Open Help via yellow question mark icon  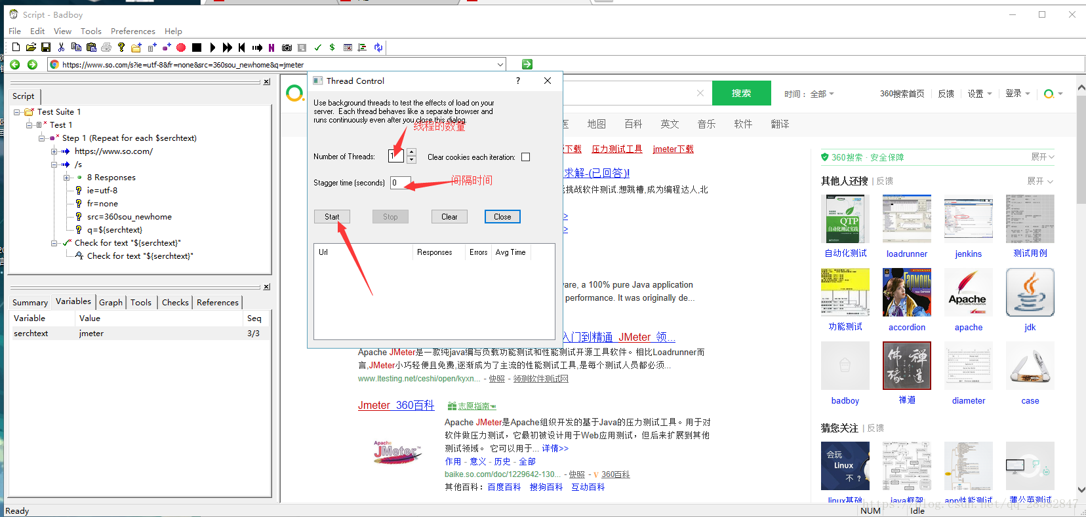click(x=121, y=47)
